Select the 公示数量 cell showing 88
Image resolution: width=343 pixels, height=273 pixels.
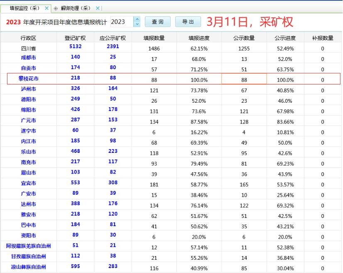pos(244,80)
